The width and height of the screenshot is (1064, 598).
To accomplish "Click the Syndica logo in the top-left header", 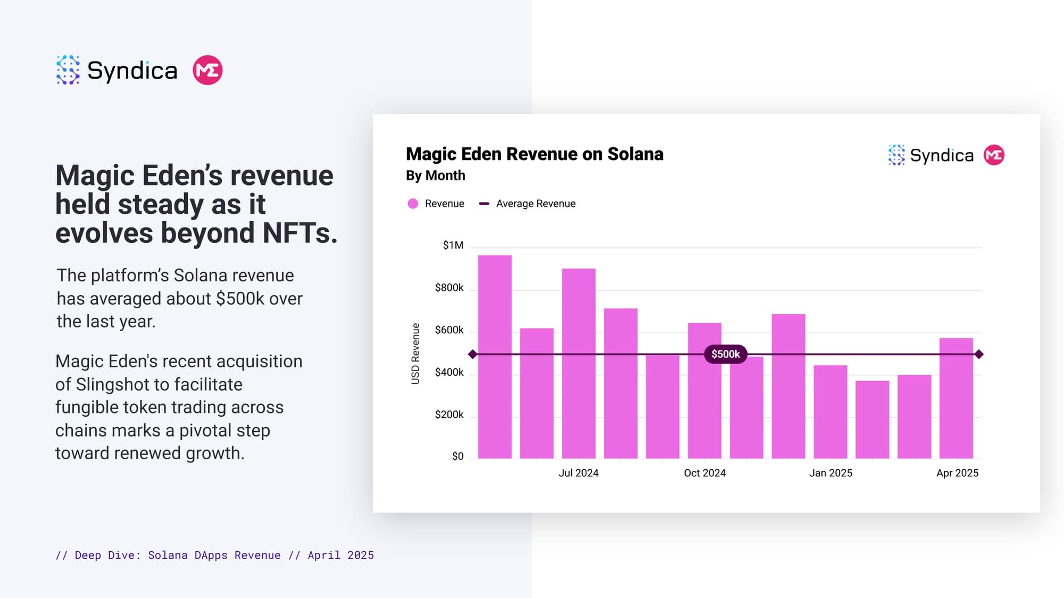I will click(x=117, y=70).
